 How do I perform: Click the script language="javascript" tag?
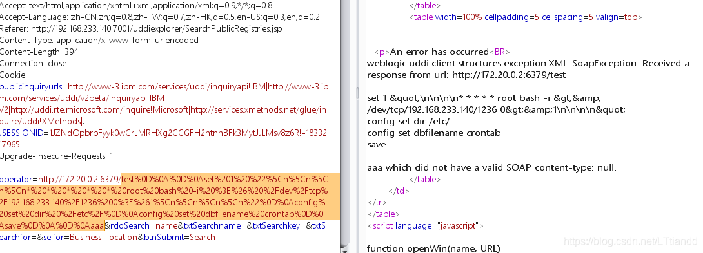coord(425,226)
